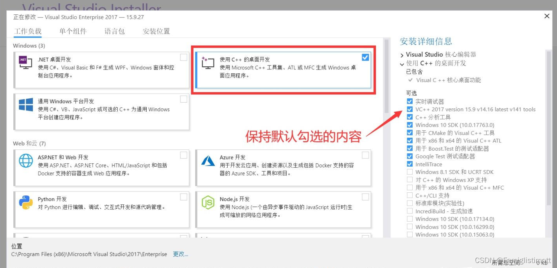This screenshot has width=557, height=268.
Task: Uncheck x86 和 x64 的 Visual C++ ATL
Action: point(410,140)
